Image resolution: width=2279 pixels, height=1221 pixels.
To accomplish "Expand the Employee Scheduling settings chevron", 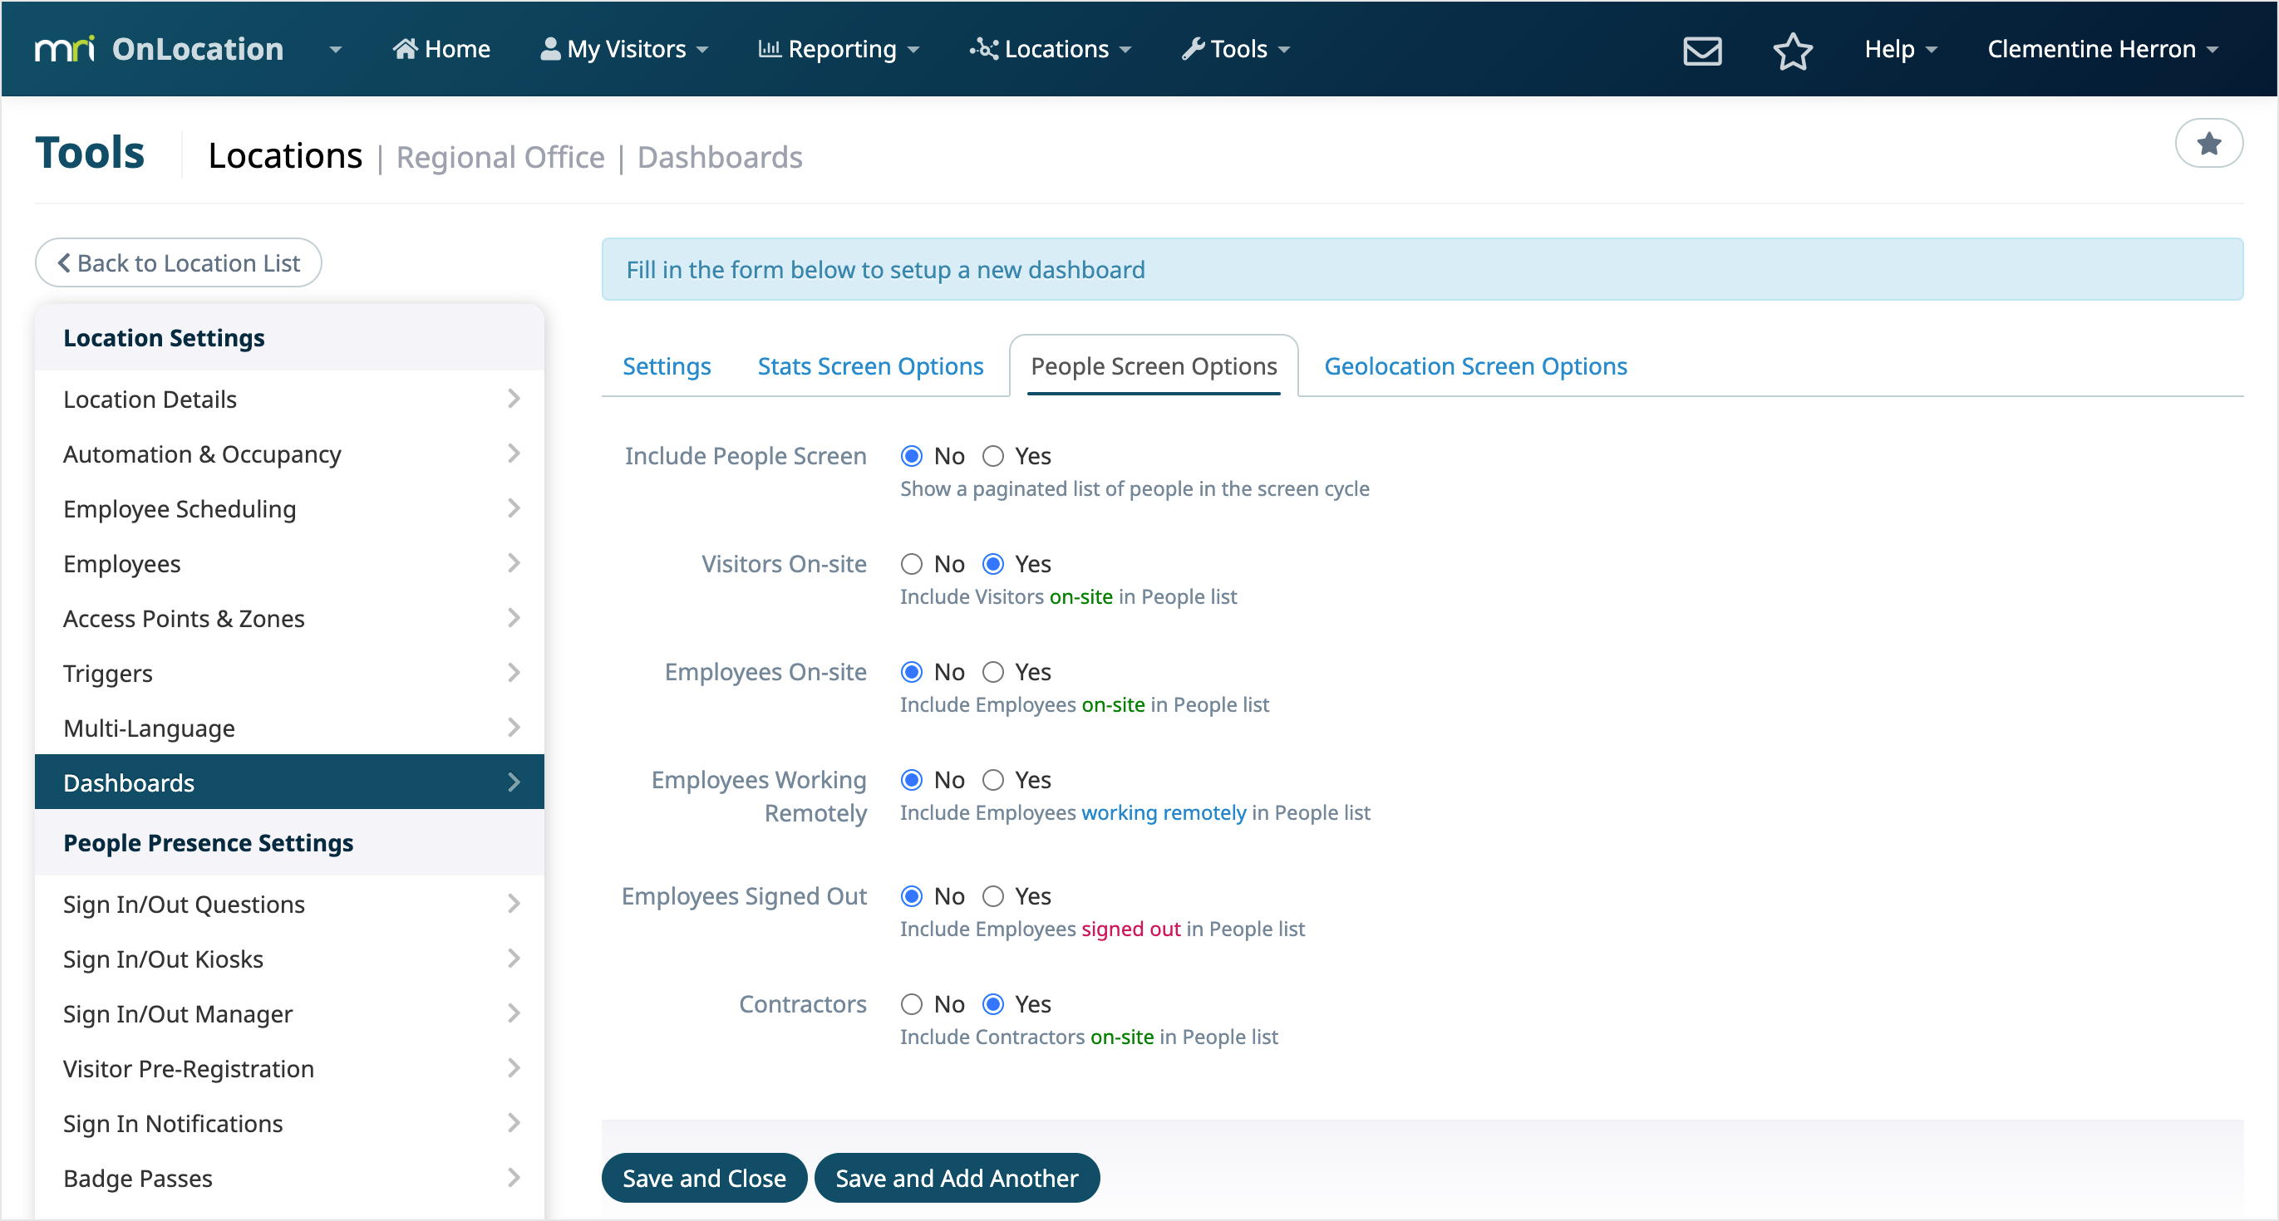I will click(514, 508).
